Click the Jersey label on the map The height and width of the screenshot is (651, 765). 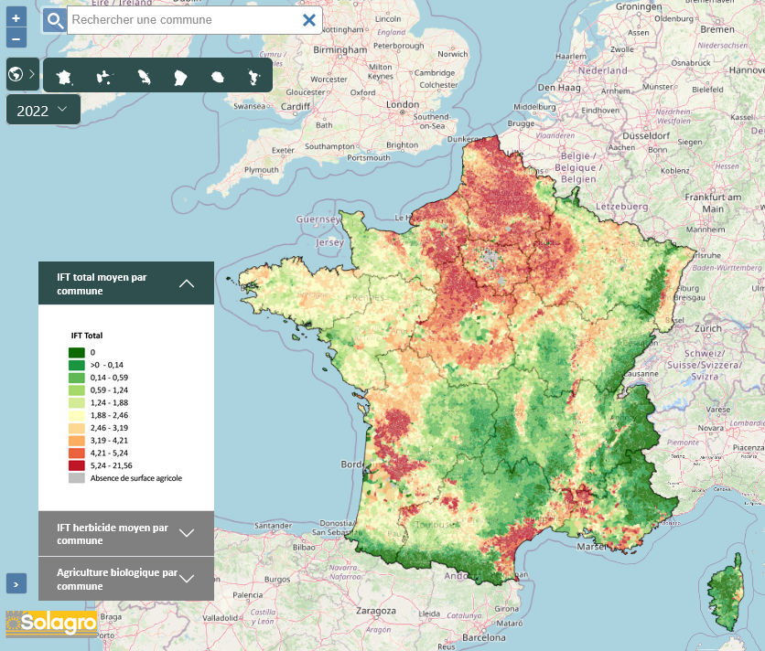coord(329,242)
